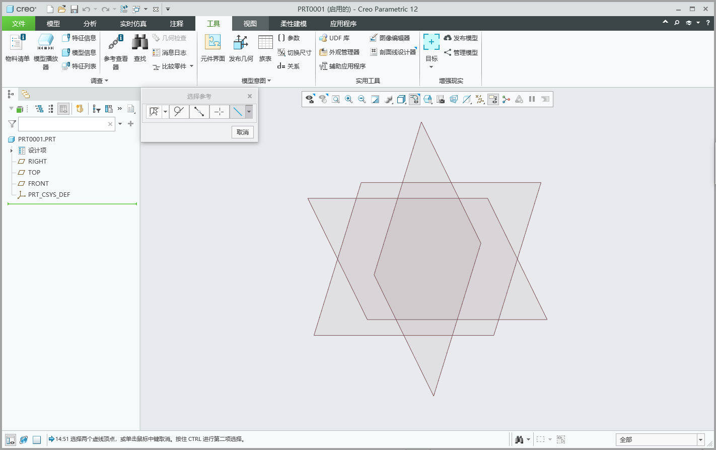This screenshot has height=450, width=716.
Task: Click the refit zoom-to-window icon
Action: [x=336, y=99]
